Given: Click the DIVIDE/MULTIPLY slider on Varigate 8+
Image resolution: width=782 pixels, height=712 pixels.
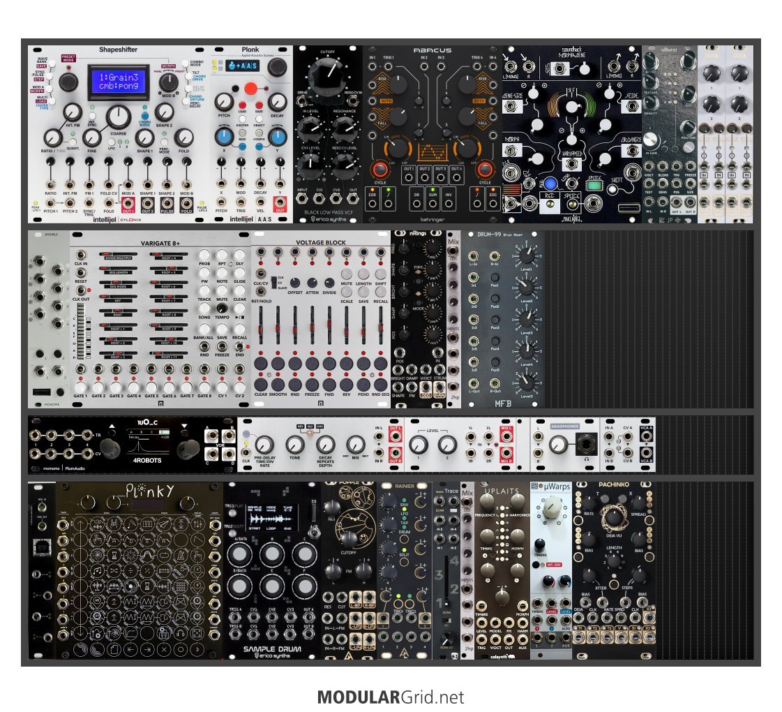Looking at the screenshot, I should click(118, 255).
